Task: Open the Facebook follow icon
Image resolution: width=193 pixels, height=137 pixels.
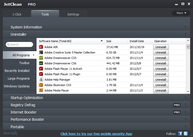Action: tap(180, 134)
